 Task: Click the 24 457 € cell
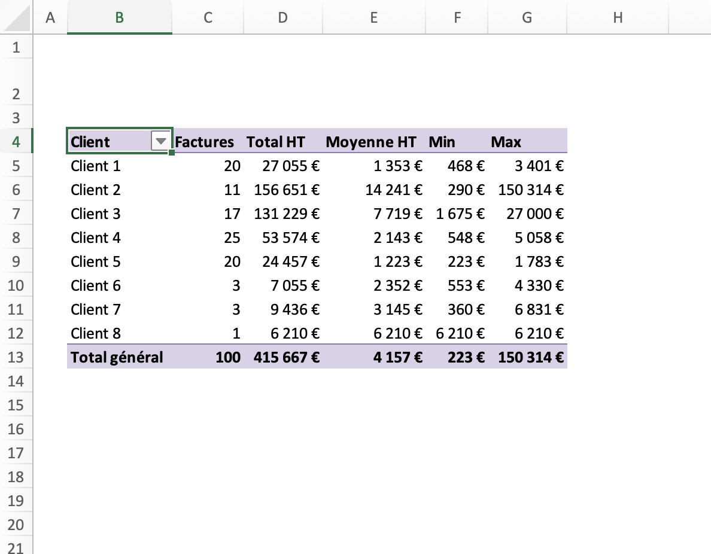coord(283,261)
